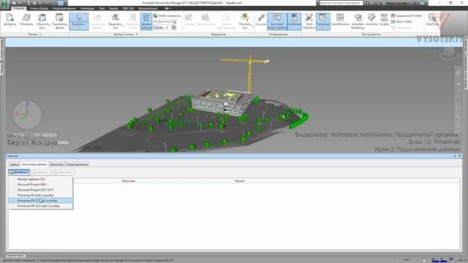Viewport: 468px width, 263px height.
Task: Open the Clash Detective tool
Action: point(309,21)
